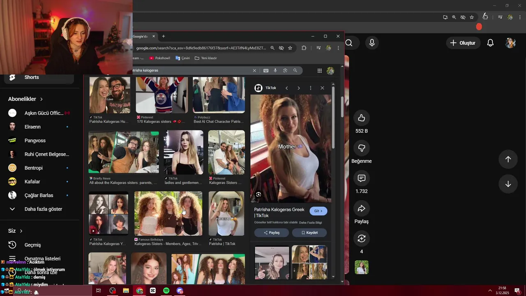
Task: Open Elraenn channel subscription
Action: click(39, 127)
